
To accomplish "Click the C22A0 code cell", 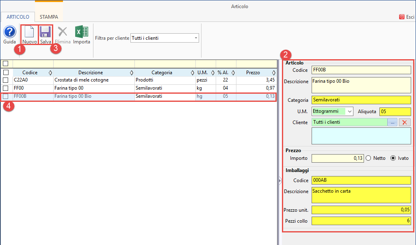I will [33, 80].
